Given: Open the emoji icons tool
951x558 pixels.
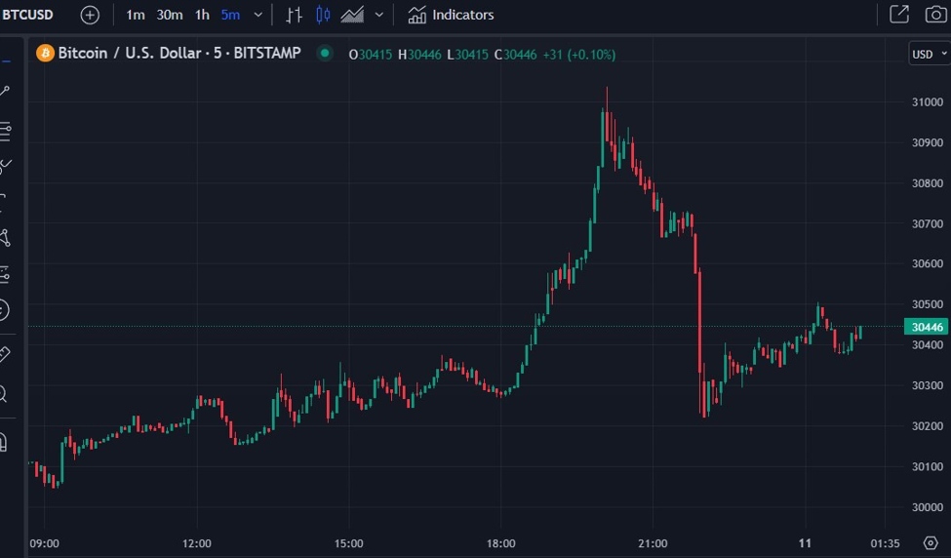Looking at the screenshot, I should (x=4, y=310).
